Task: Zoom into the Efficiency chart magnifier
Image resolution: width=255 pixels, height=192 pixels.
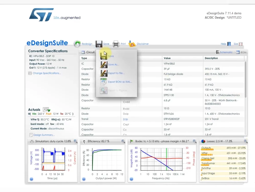Action: tap(123, 141)
